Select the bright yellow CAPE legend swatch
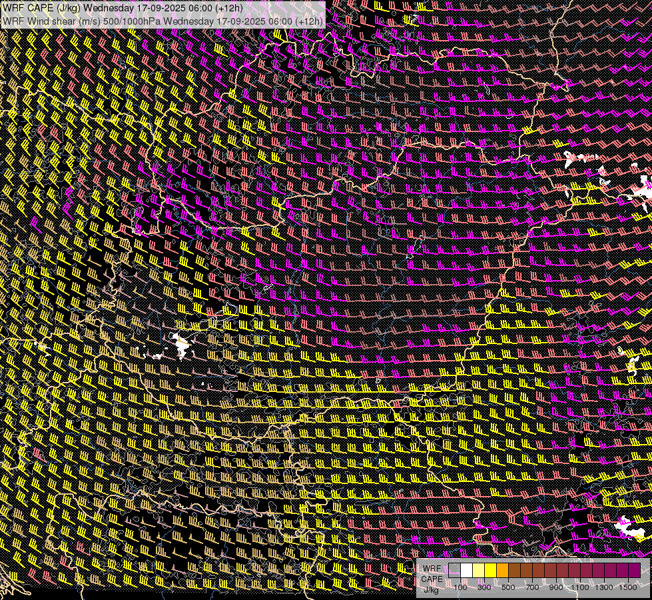652x600 pixels. 491,571
